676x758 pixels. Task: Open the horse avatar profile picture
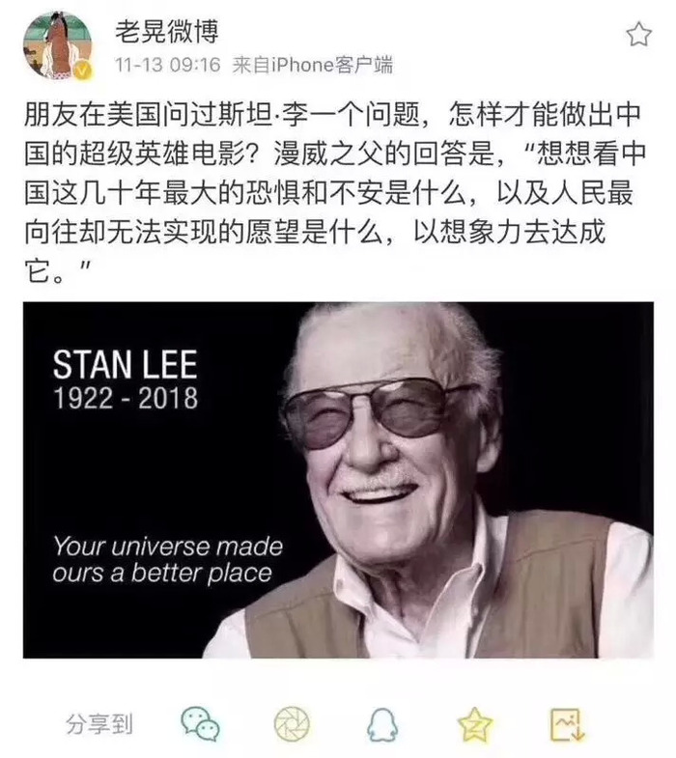point(58,45)
